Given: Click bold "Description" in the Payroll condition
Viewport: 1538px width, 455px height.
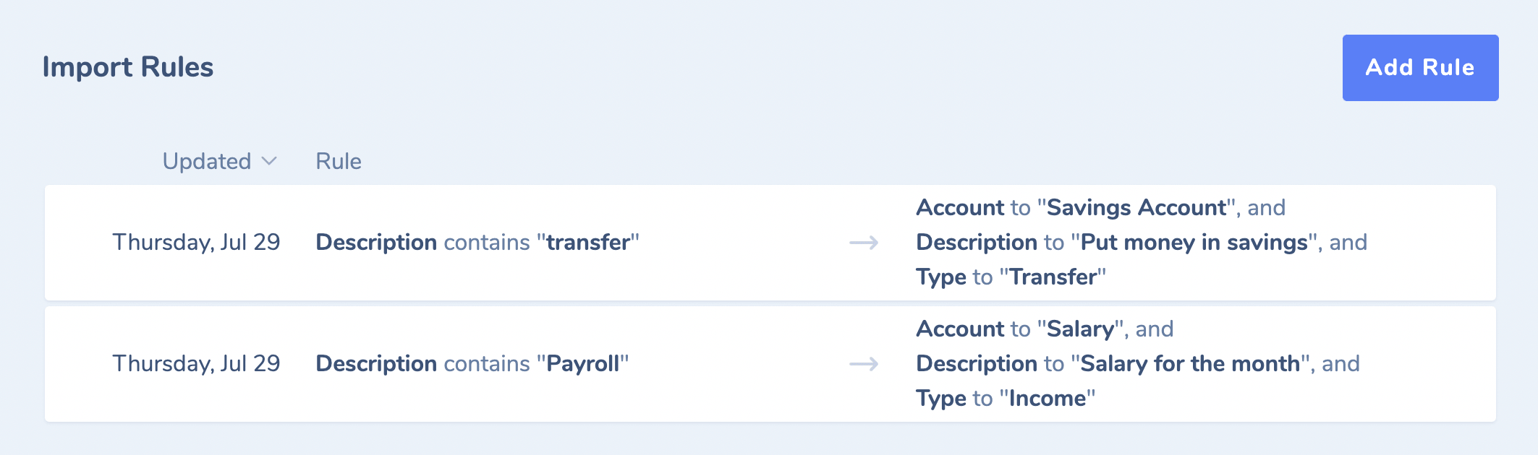Looking at the screenshot, I should point(376,363).
